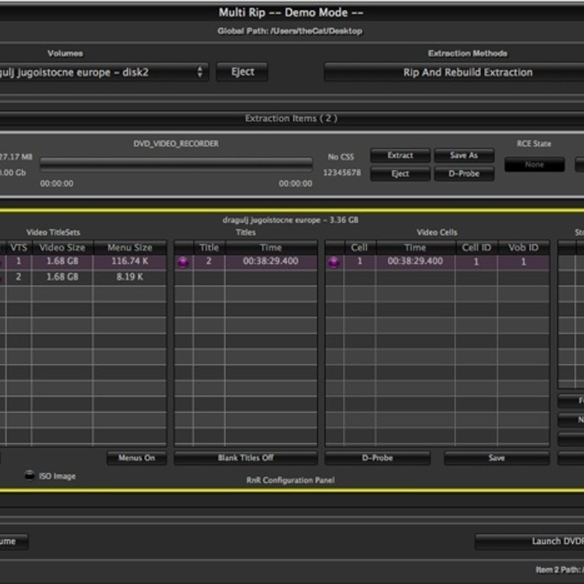Screen dimensions: 584x584
Task: Click purple marker beside Cell 1
Action: [x=334, y=262]
